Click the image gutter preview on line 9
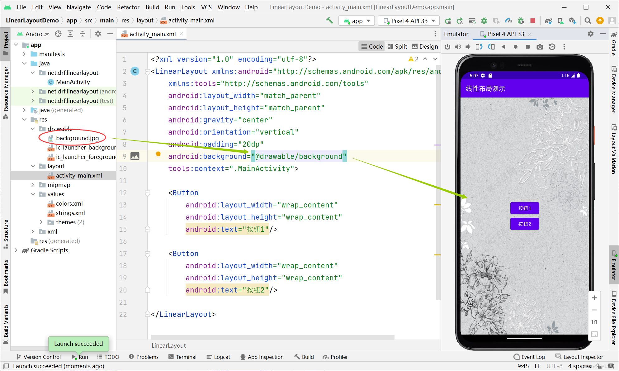Image resolution: width=619 pixels, height=371 pixels. click(135, 156)
